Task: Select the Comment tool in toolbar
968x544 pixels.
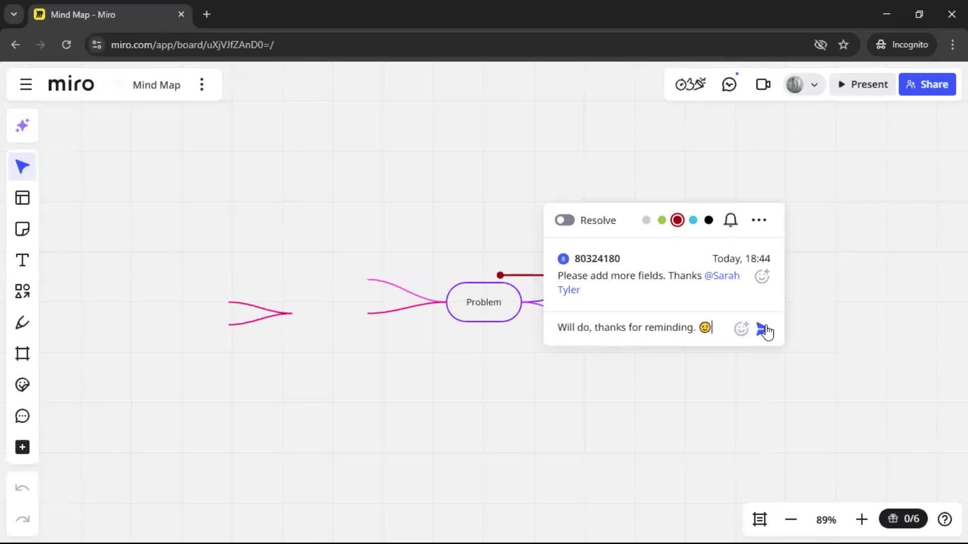Action: (x=22, y=416)
